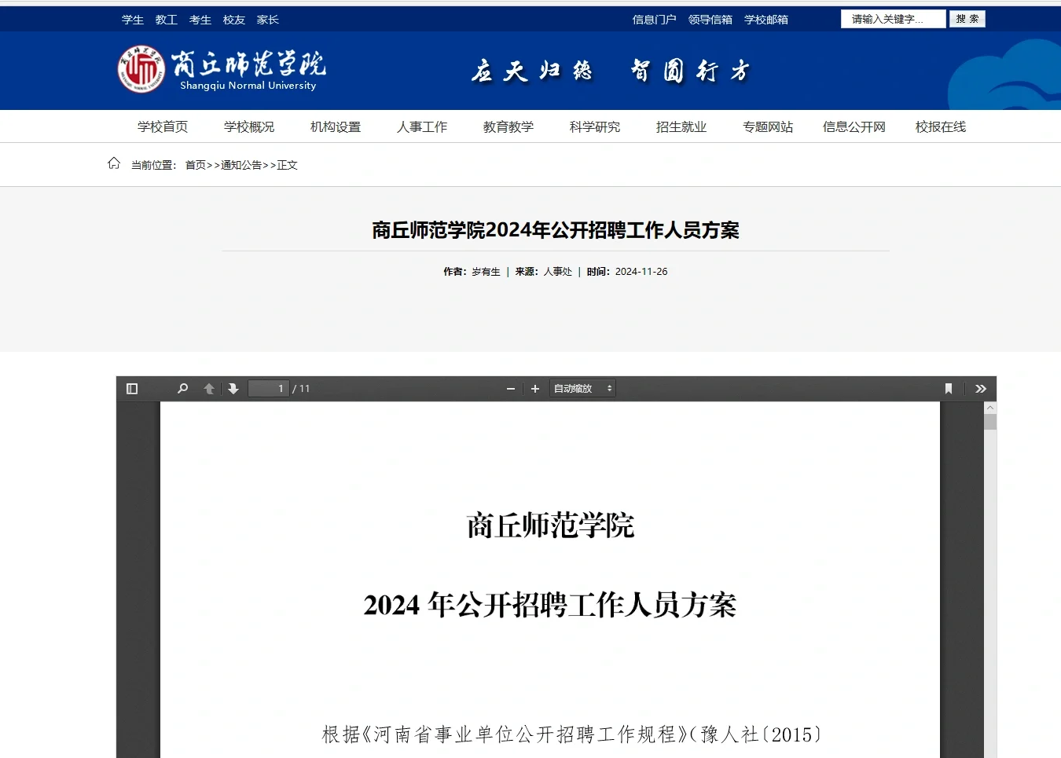The width and height of the screenshot is (1061, 758).
Task: Open the PDF find/search tool
Action: 182,389
